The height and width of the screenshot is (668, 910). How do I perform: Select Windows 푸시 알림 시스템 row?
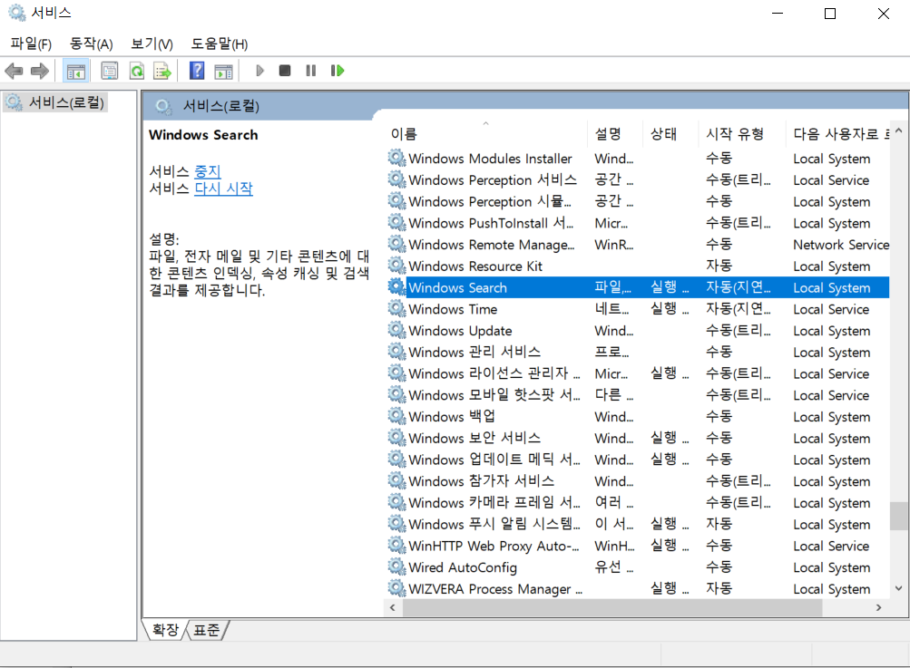tap(638, 524)
